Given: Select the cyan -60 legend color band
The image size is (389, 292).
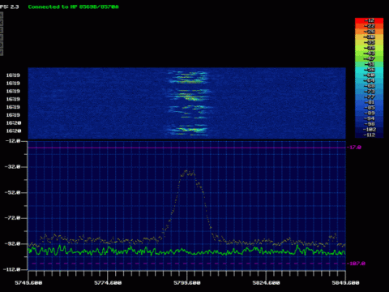Looking at the screenshot, I should point(369,75).
